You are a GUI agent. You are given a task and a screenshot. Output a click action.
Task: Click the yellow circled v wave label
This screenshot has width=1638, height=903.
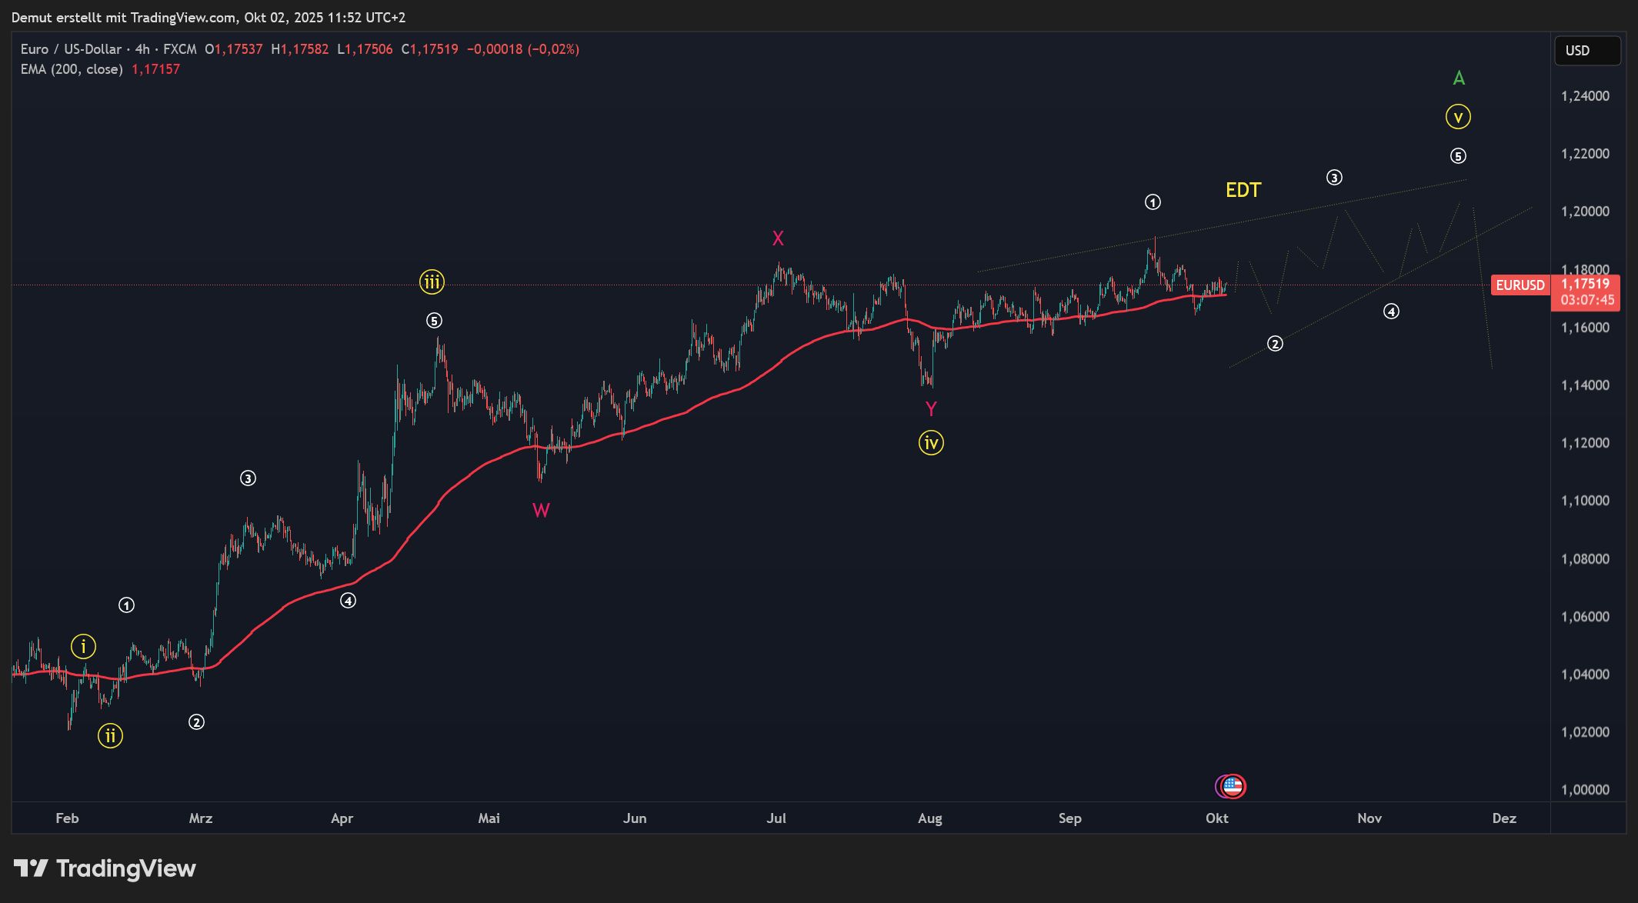coord(1457,117)
